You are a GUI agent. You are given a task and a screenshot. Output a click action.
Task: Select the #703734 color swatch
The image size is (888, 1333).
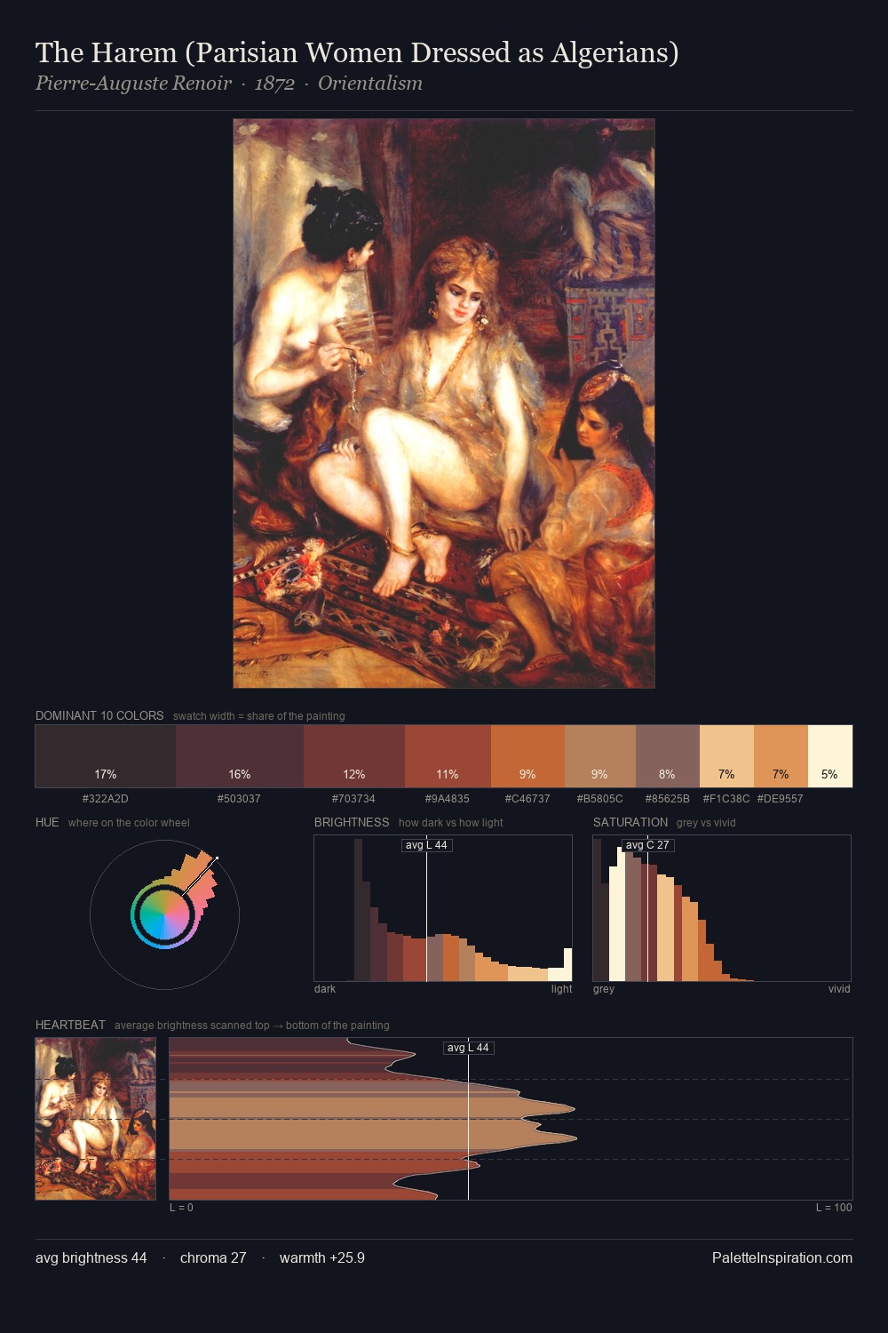[x=354, y=756]
